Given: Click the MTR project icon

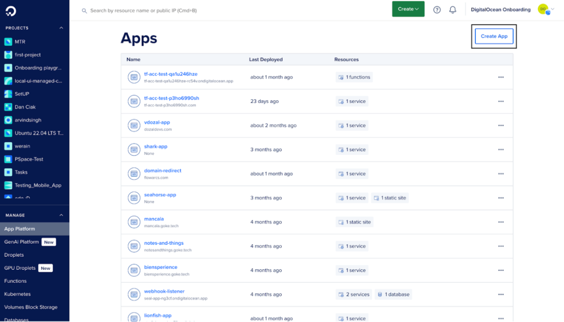Looking at the screenshot, I should [8, 42].
